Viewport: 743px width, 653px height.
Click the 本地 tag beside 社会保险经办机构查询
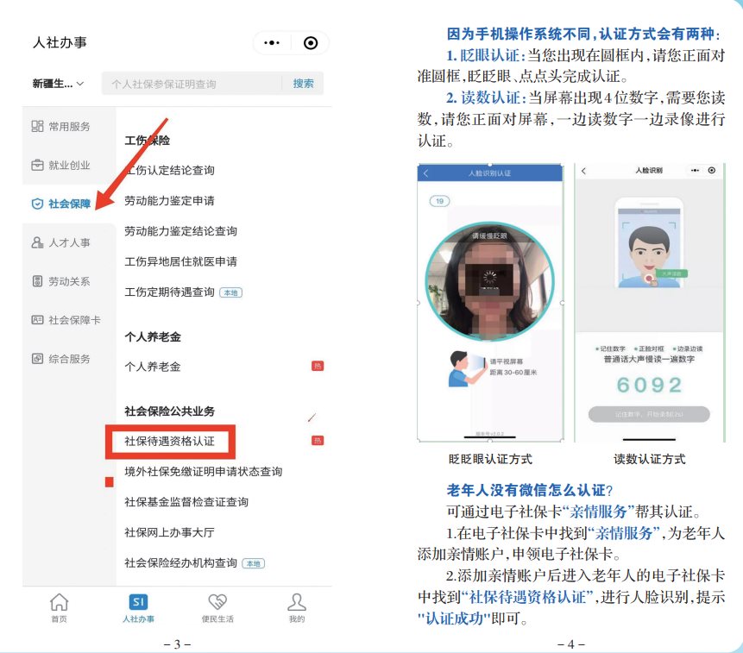point(254,563)
